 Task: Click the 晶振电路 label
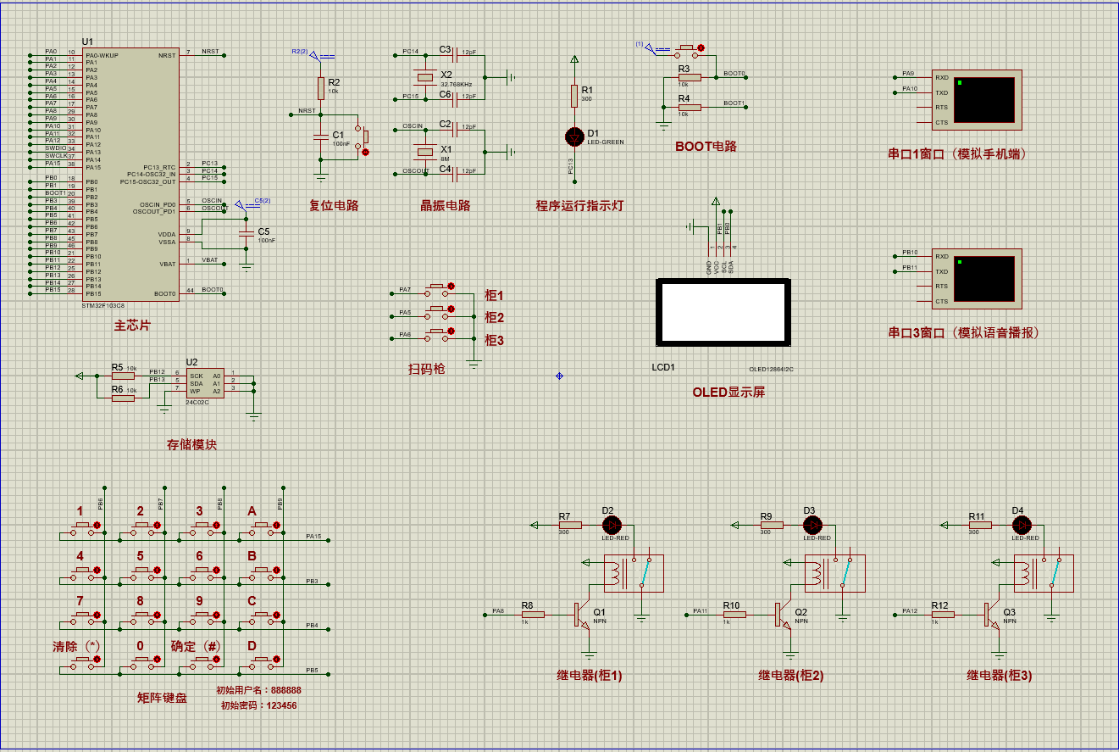[446, 205]
